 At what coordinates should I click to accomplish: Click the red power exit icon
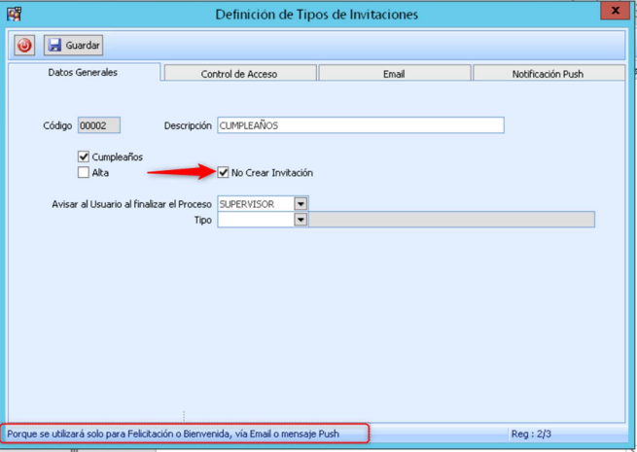pyautogui.click(x=24, y=46)
